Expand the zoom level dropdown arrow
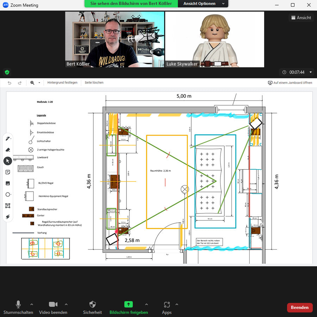The image size is (317, 317). 39,83
